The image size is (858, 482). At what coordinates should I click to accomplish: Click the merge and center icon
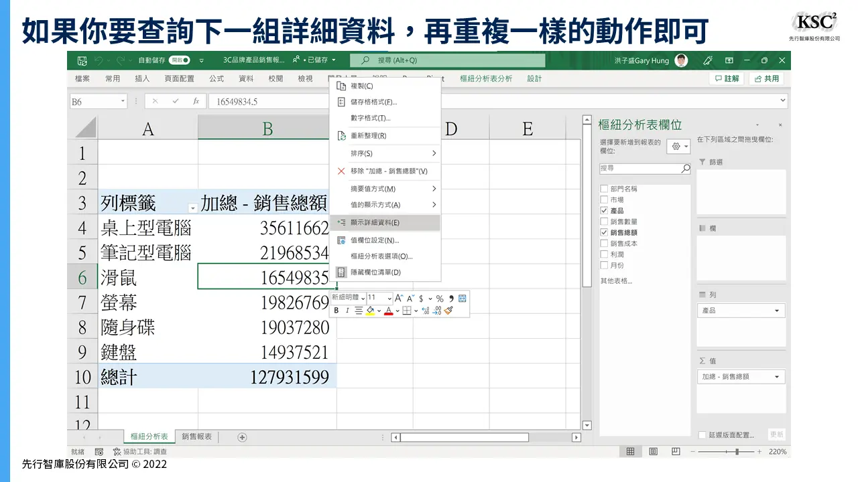[463, 298]
